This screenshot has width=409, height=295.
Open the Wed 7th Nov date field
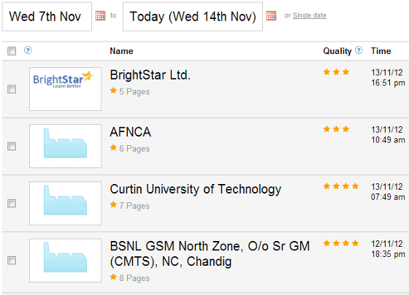[x=47, y=17]
